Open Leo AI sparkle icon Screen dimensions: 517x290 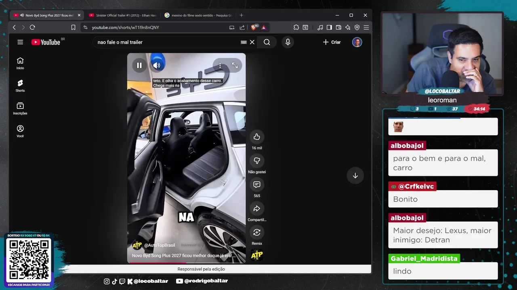tap(348, 27)
